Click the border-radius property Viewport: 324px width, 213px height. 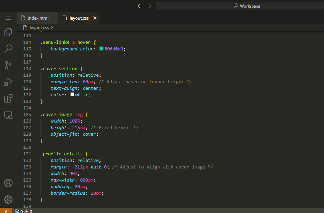(x=68, y=193)
